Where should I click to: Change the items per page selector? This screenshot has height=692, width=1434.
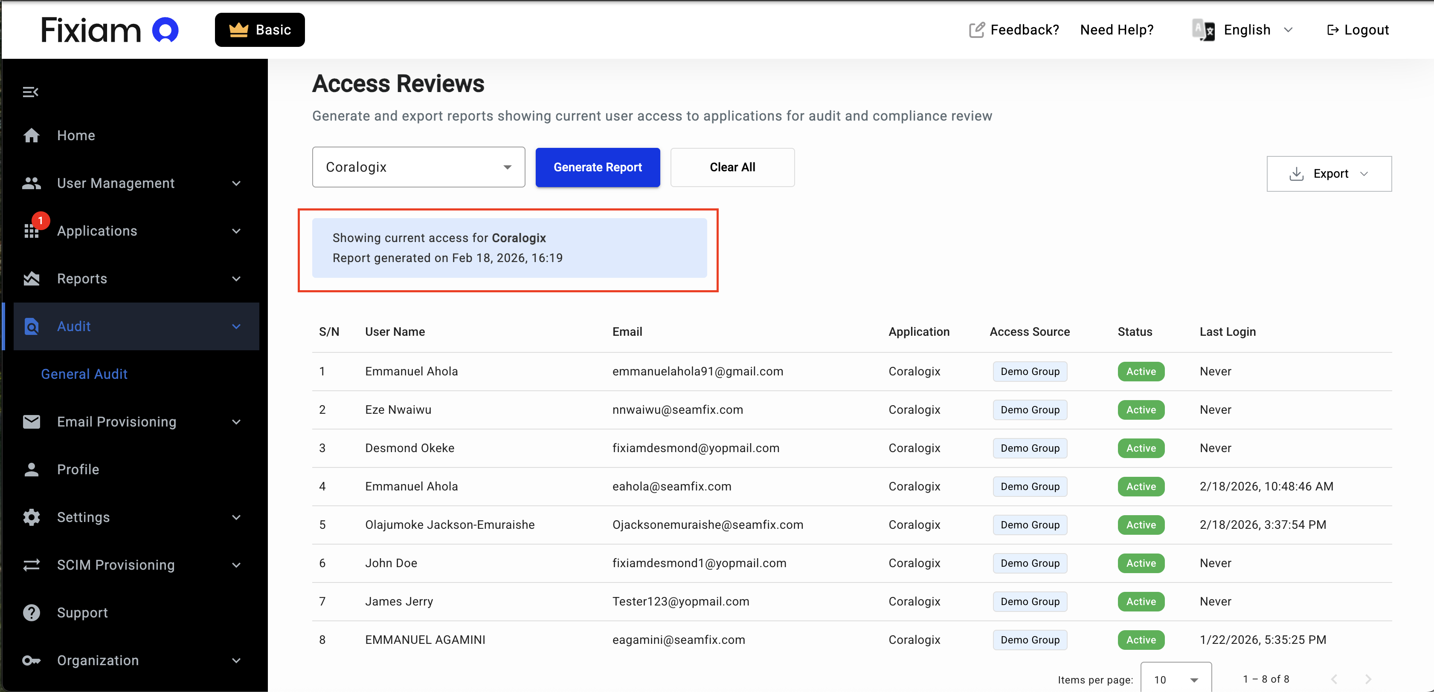click(x=1176, y=679)
